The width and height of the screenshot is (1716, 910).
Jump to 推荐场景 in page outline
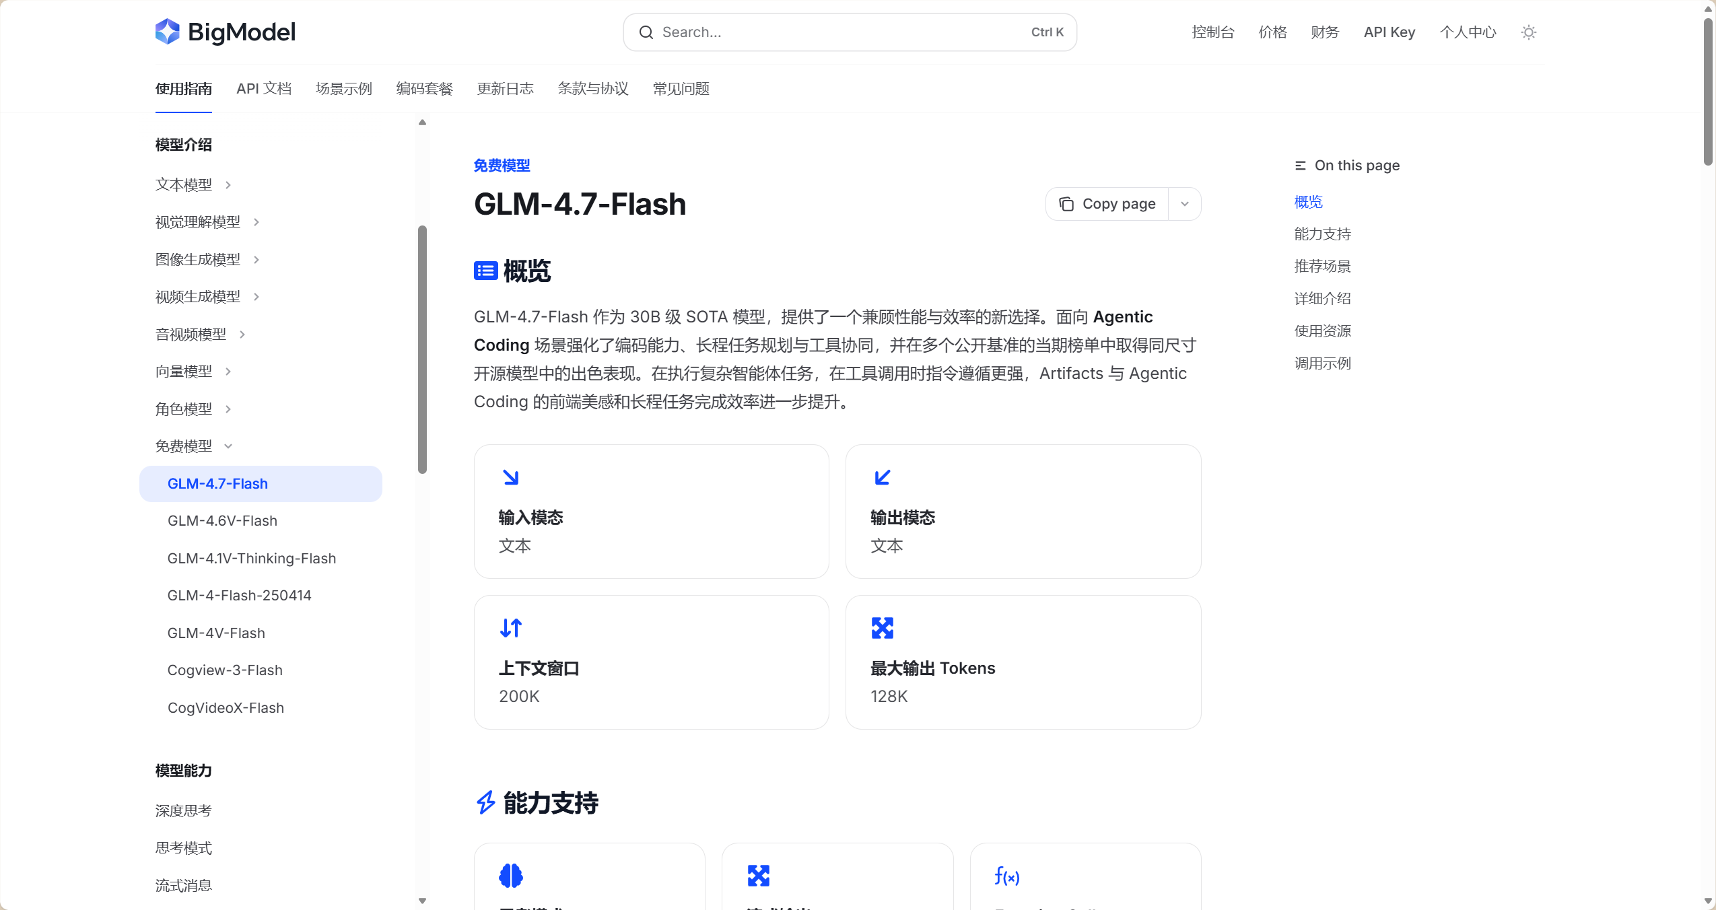pos(1323,267)
